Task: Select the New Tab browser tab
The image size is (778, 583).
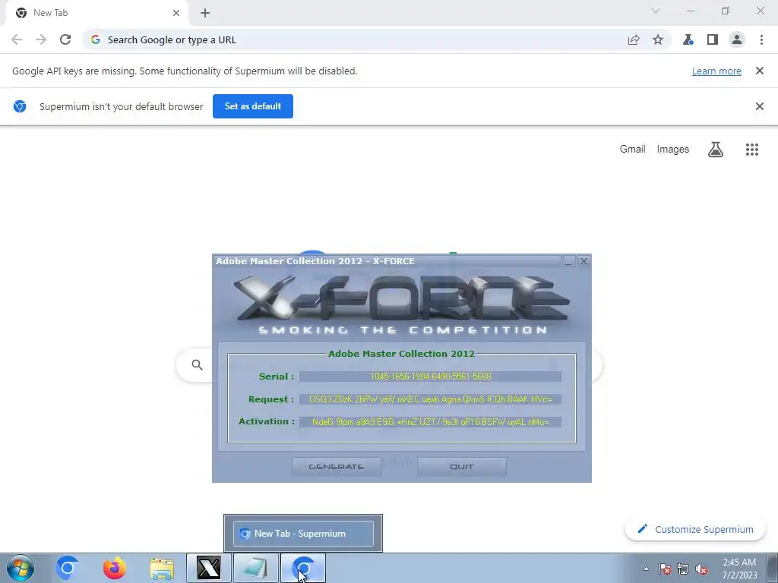Action: (96, 13)
